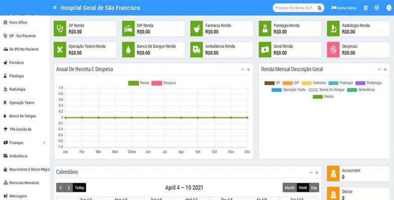Viewport: 394px width, 200px height.
Task: Go to next calendar week
Action: tap(68, 188)
